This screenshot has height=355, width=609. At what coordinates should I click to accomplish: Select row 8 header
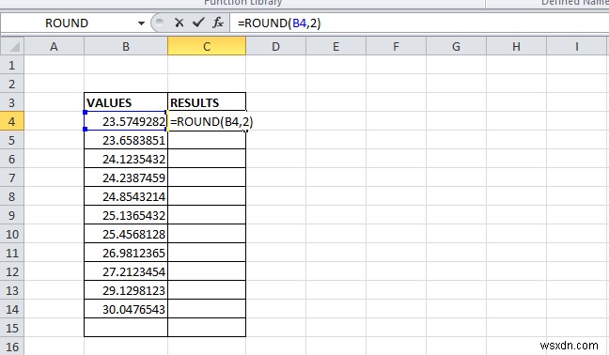(x=12, y=196)
